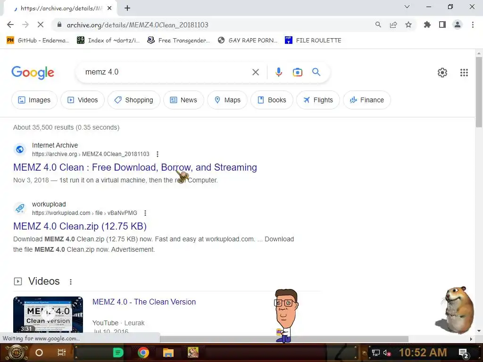Open MEMZ 4.0 Clean Free Download link
This screenshot has height=362, width=483.
(x=135, y=167)
